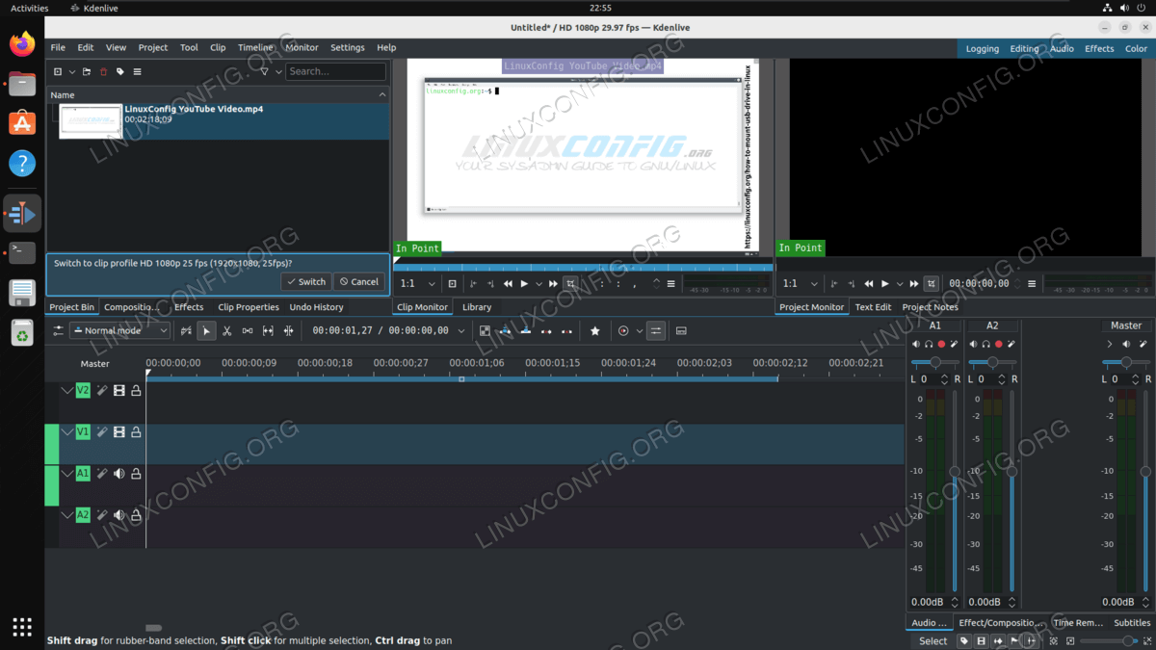Switch to the Effects workspace layout
Screen dimensions: 1156x650
point(1099,48)
